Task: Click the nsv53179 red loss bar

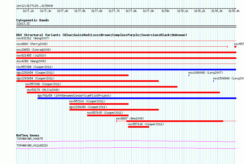Action: tap(123, 93)
